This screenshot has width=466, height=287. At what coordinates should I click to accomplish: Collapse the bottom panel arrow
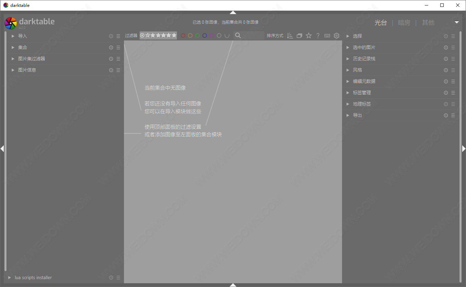(233, 285)
